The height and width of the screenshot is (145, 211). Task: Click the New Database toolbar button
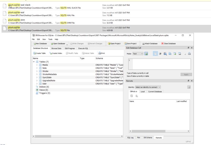(40, 43)
